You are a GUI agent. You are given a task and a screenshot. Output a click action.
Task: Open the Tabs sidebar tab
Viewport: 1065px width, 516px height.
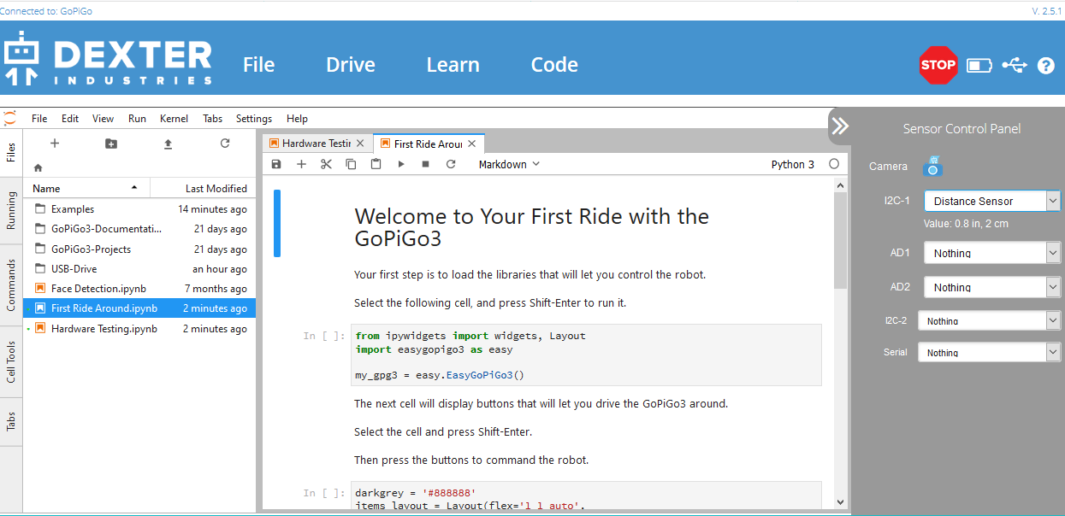point(11,422)
